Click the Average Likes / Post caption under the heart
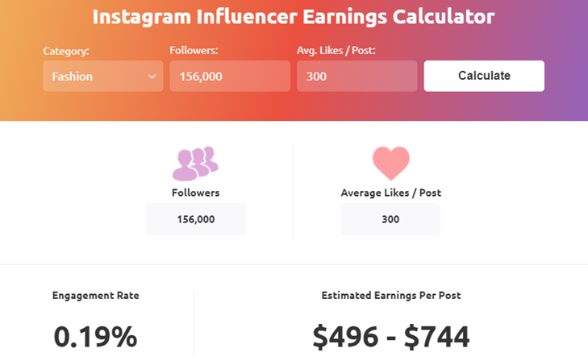588x361 pixels. coord(390,193)
